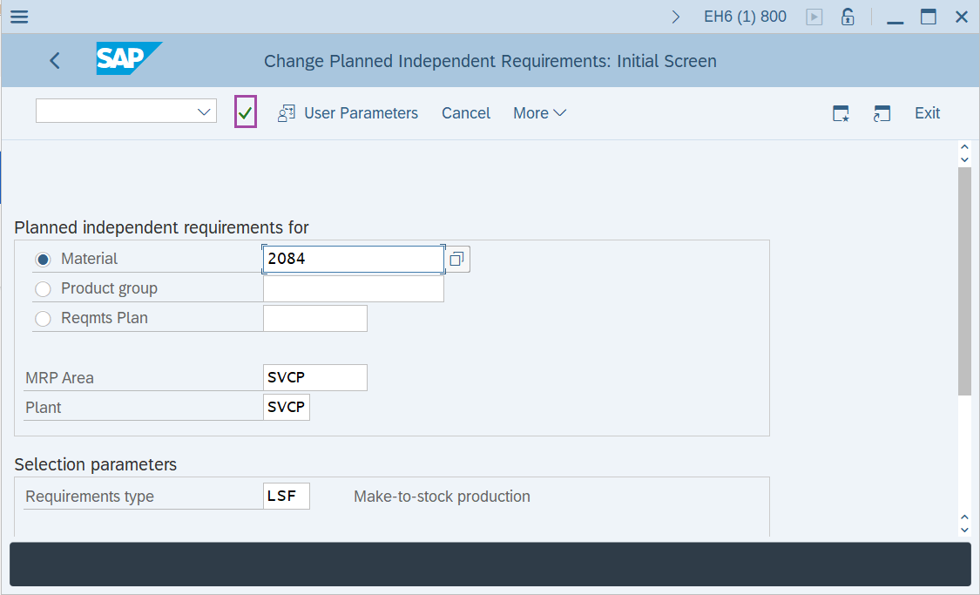Image resolution: width=980 pixels, height=595 pixels.
Task: Click the generate shortcut window icon
Action: [882, 113]
